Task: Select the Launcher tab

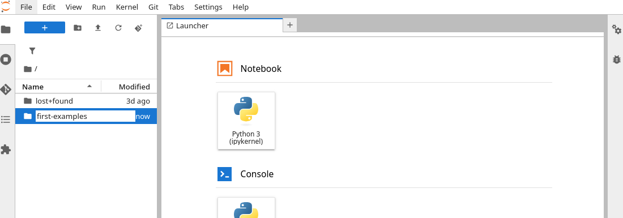Action: (222, 26)
